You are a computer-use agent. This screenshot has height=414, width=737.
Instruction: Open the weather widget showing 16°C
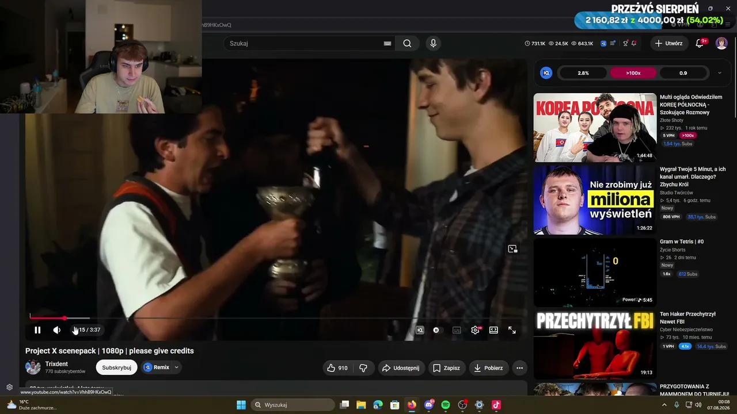32,405
